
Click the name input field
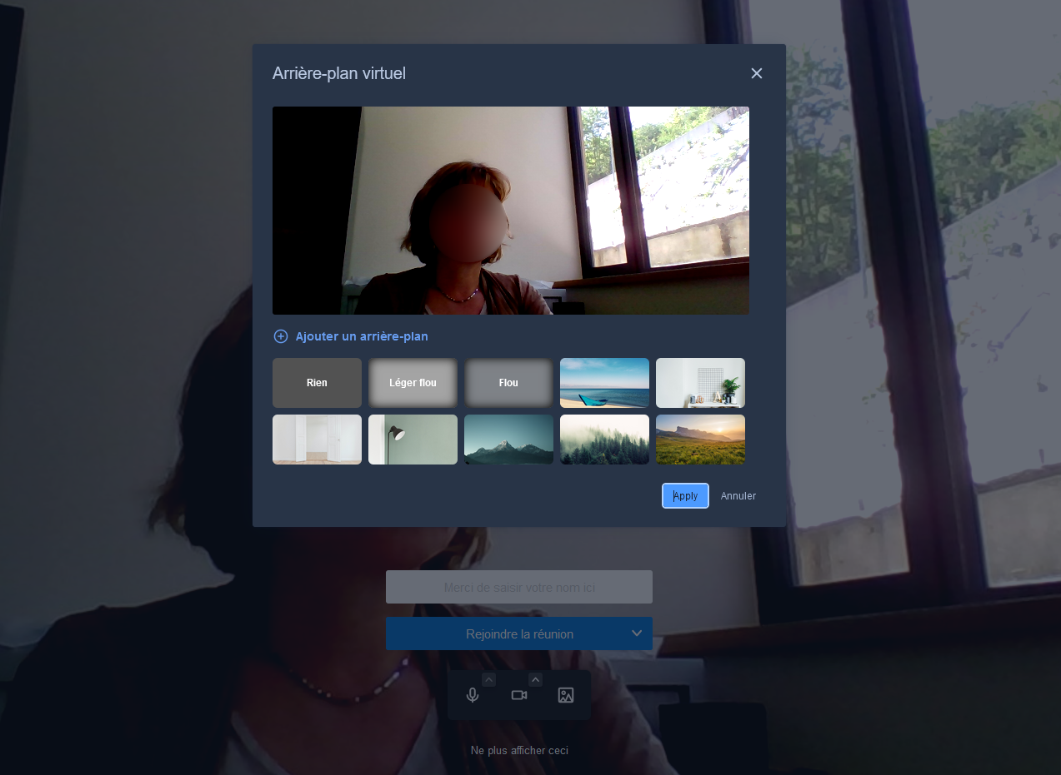[519, 587]
